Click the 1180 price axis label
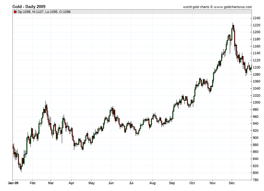Viewport: 264px width, 191px height. (x=257, y=39)
